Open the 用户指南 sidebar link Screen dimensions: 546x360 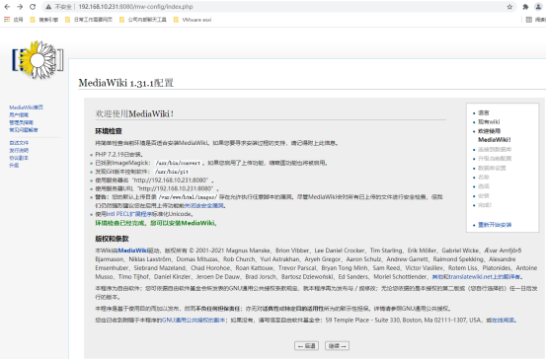point(19,114)
